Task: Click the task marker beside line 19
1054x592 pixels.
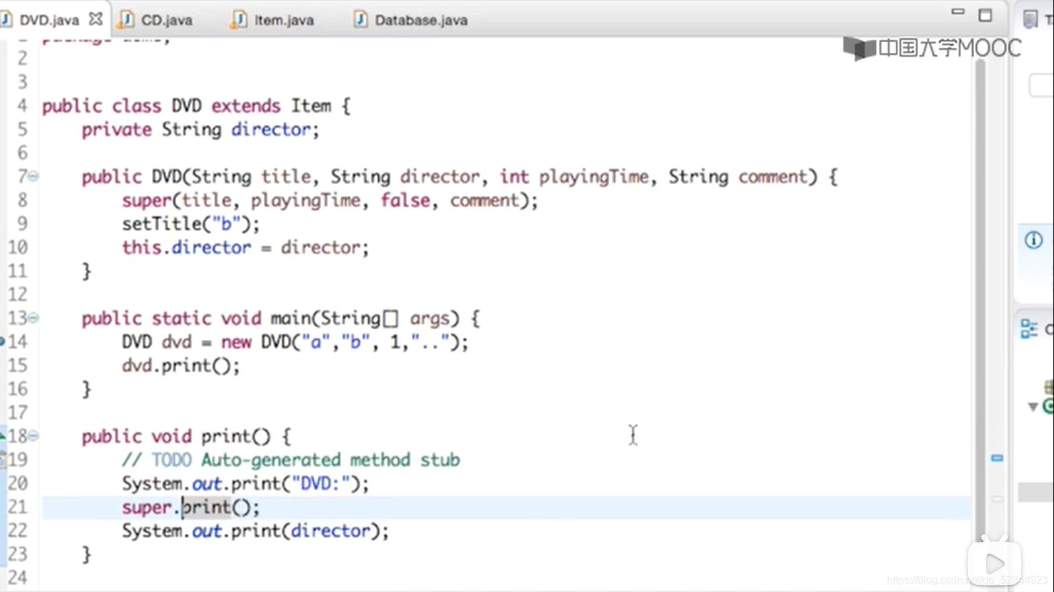Action: point(3,459)
